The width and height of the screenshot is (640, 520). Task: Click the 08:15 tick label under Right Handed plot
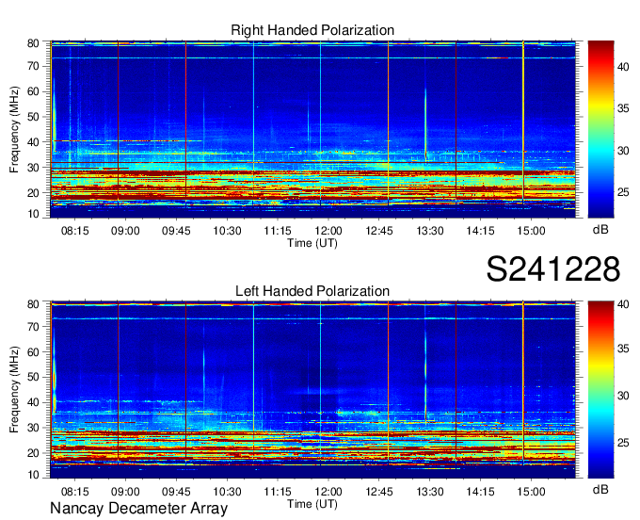click(74, 231)
